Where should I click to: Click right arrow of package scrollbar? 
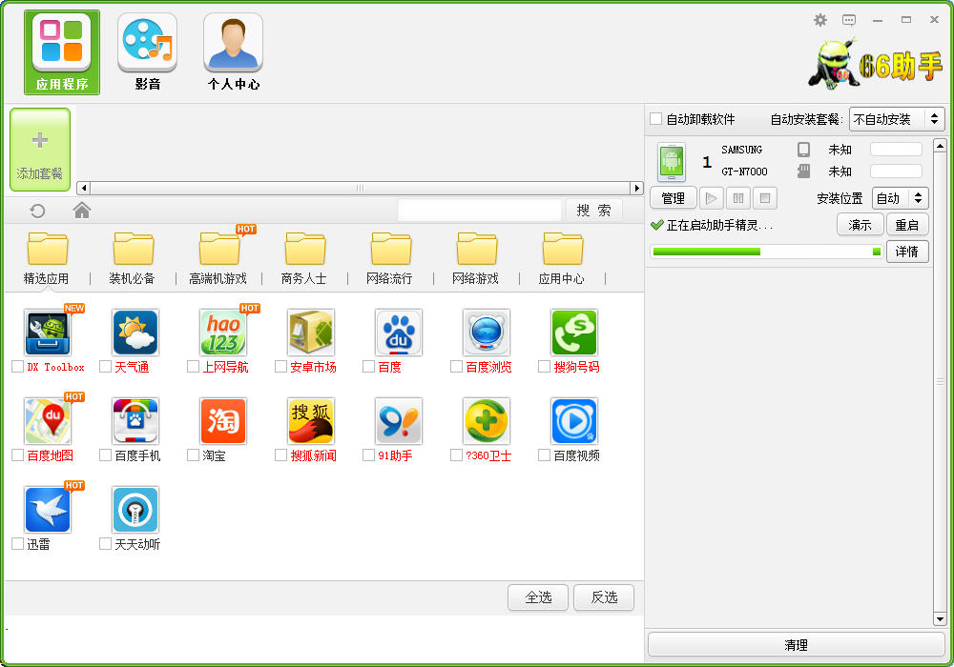coord(637,188)
